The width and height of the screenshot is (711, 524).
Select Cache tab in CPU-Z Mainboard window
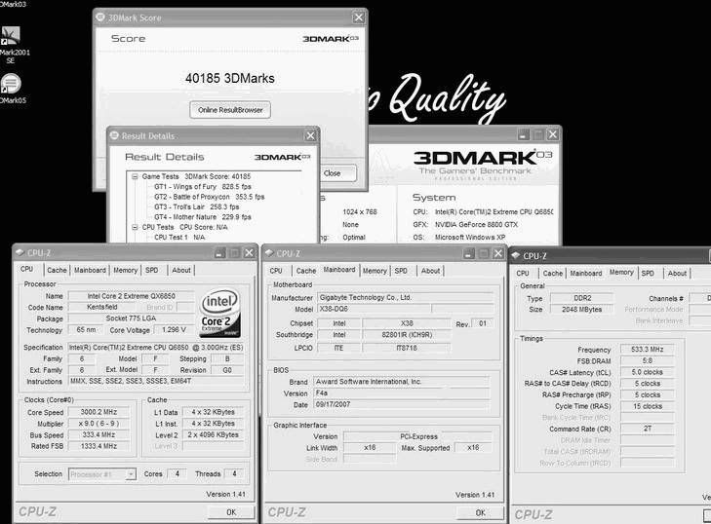(306, 271)
